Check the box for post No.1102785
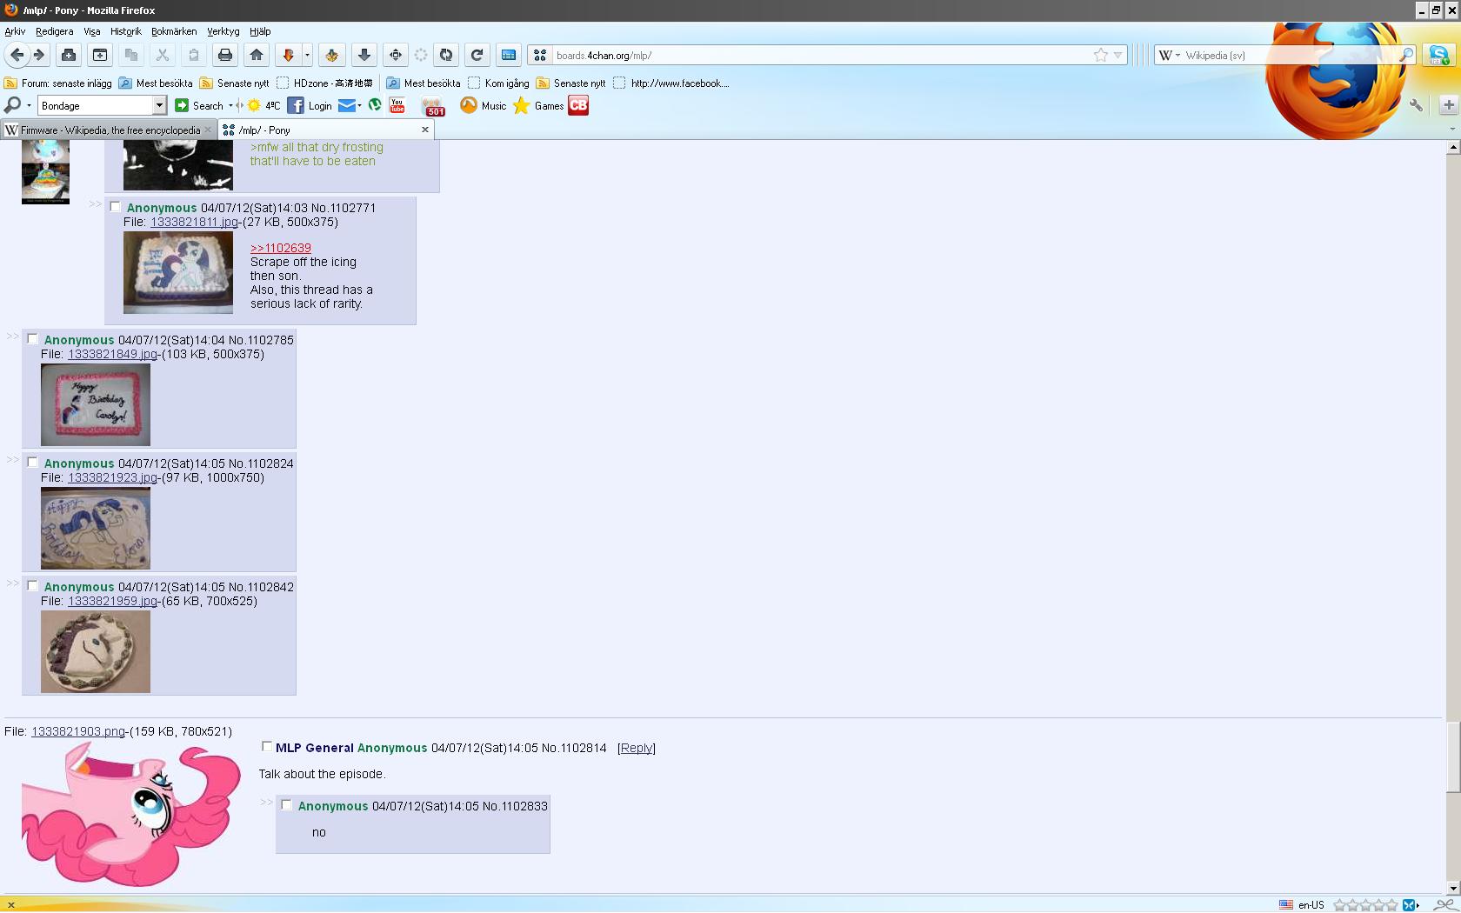This screenshot has width=1461, height=913. point(32,339)
